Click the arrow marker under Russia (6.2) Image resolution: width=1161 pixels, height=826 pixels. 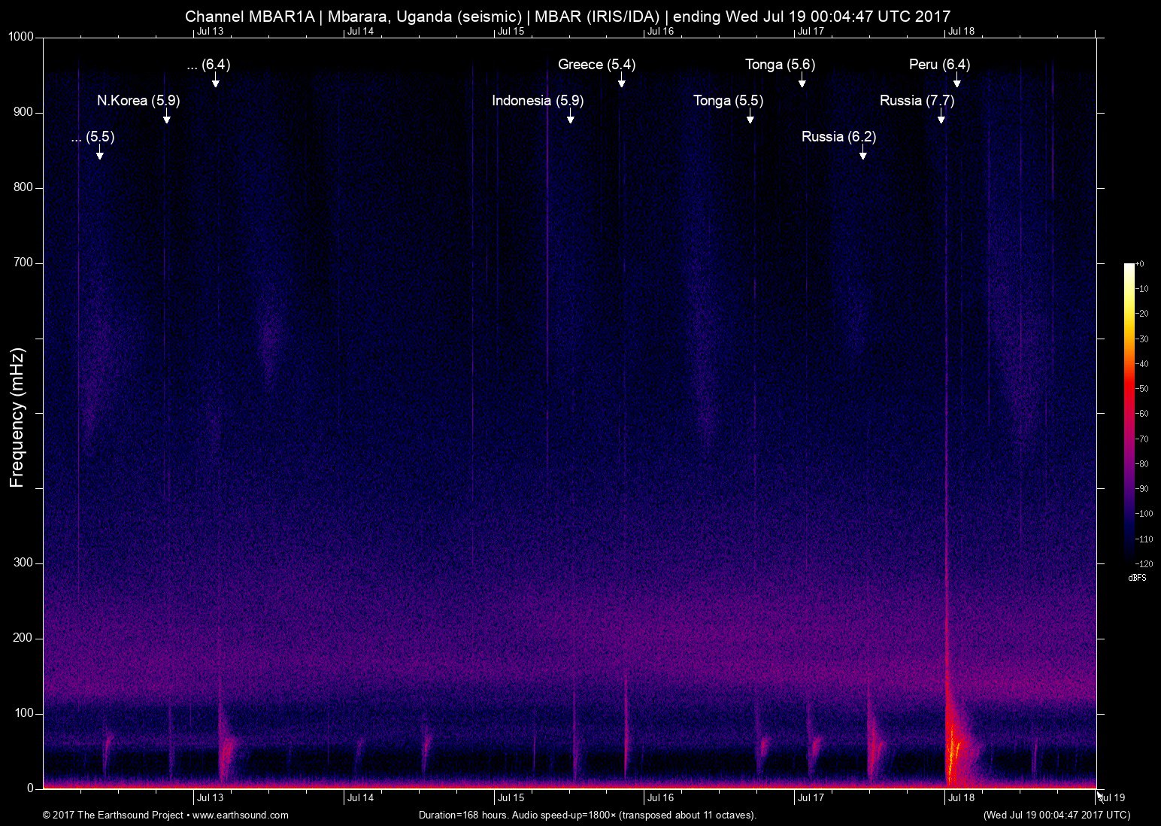click(x=862, y=154)
